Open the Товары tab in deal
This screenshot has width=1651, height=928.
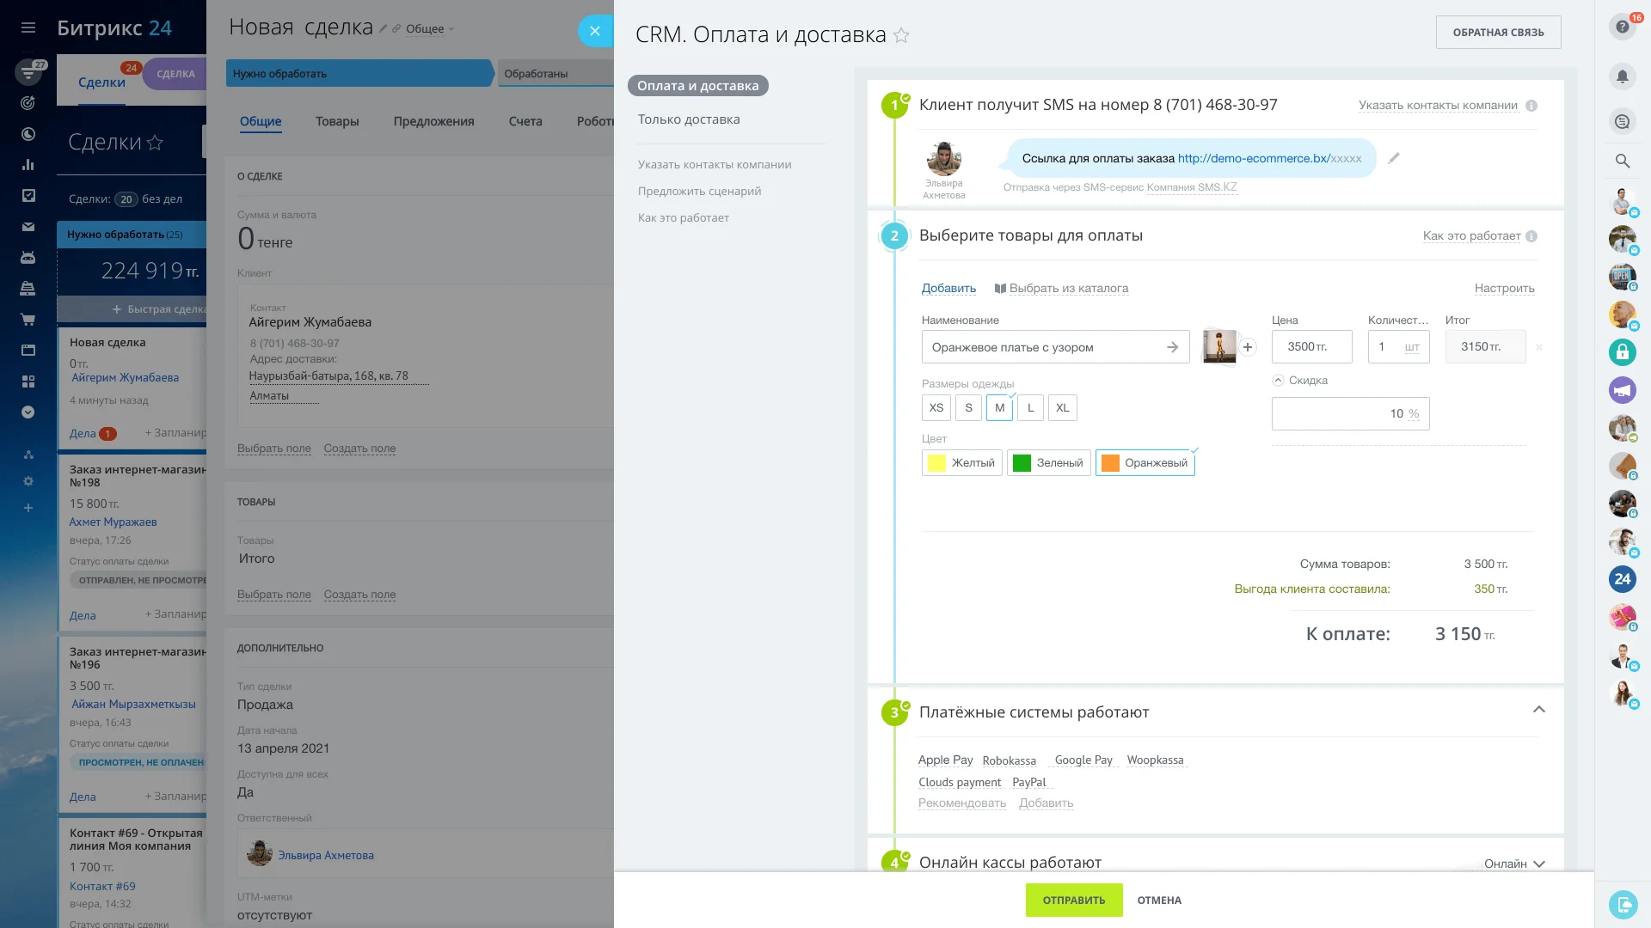pyautogui.click(x=337, y=121)
